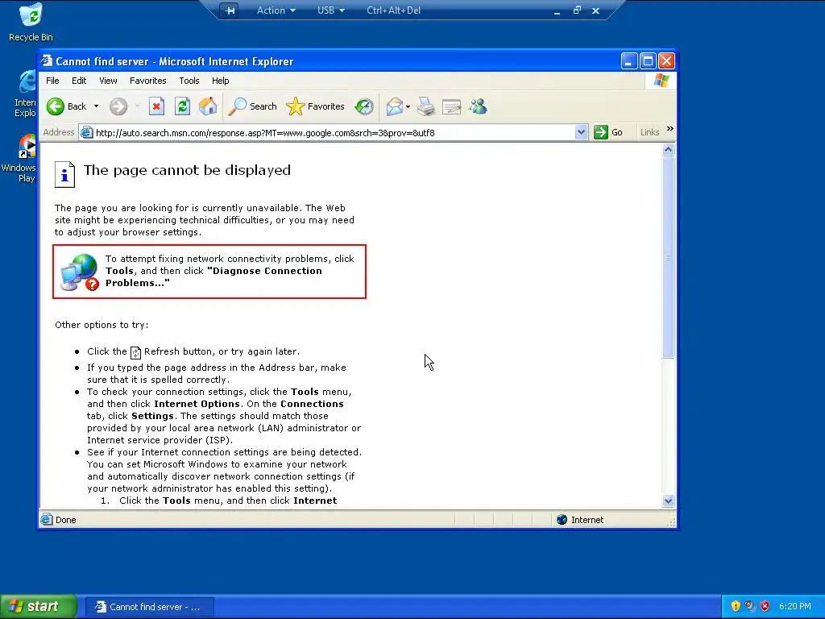Open the Messenger people icon

click(x=479, y=106)
